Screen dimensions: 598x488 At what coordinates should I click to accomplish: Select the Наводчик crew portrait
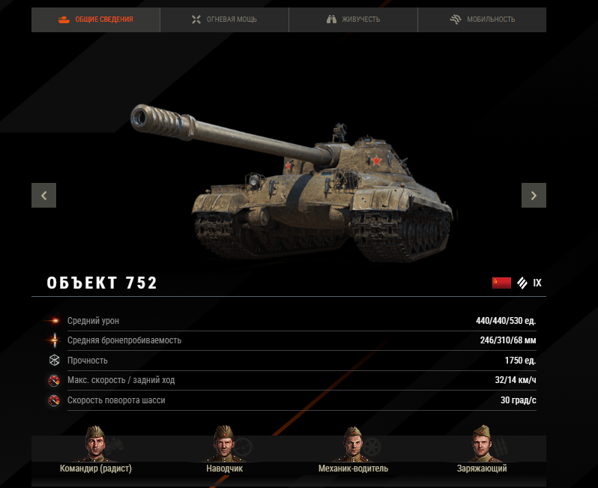click(x=224, y=444)
